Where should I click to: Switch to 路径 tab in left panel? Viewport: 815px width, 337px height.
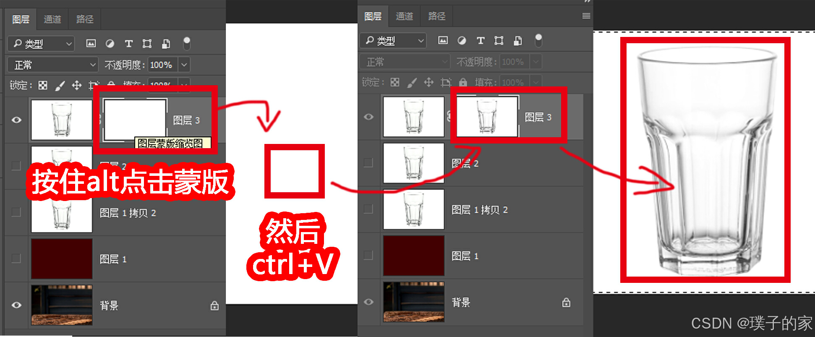pos(85,19)
